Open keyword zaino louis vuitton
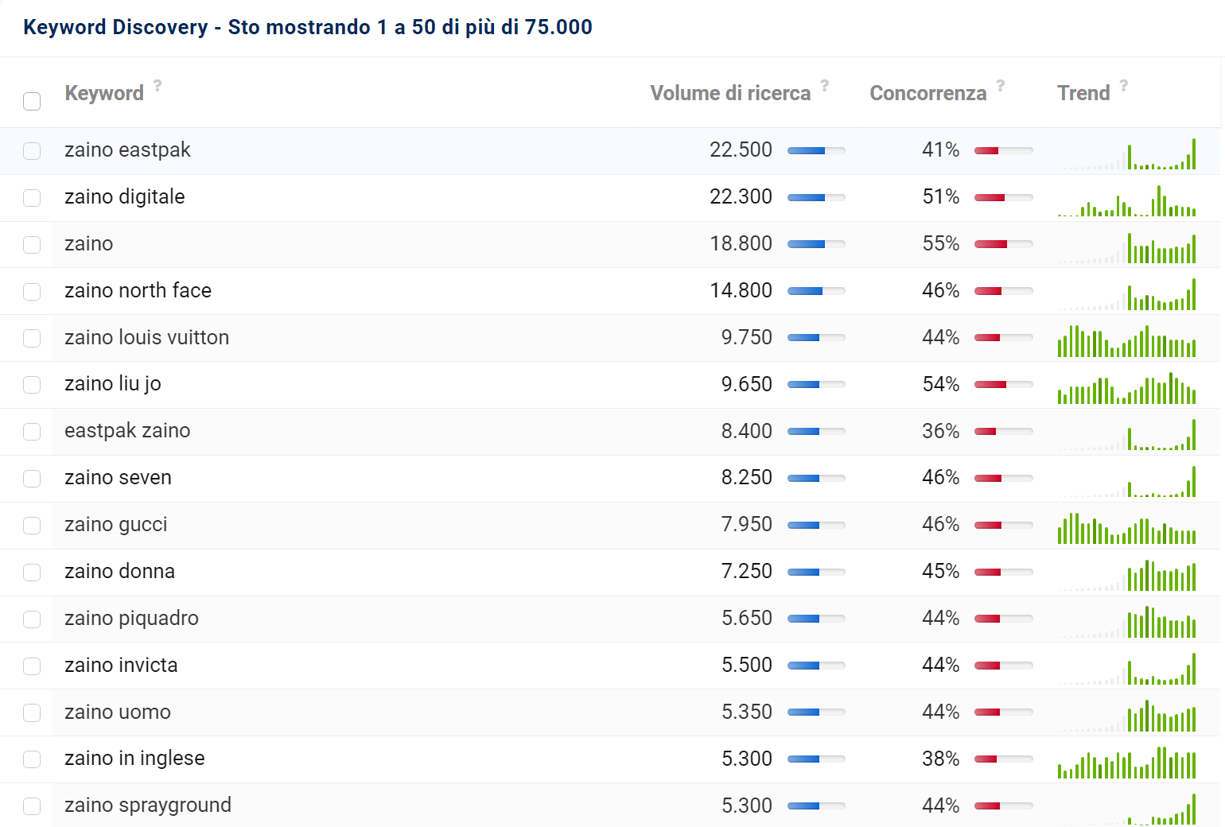 coord(146,338)
